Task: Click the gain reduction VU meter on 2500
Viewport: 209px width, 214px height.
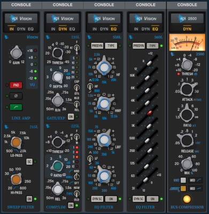Action: (187, 42)
